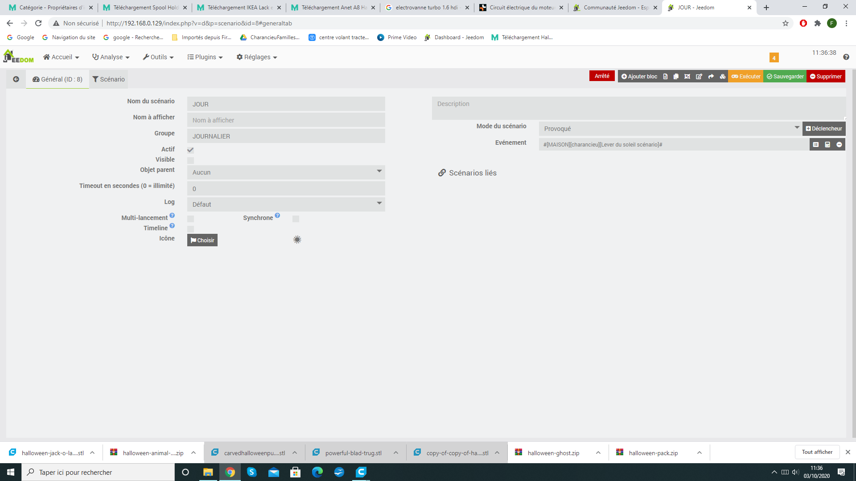Click the edit pencil icon in toolbar
The height and width of the screenshot is (481, 856).
(699, 77)
